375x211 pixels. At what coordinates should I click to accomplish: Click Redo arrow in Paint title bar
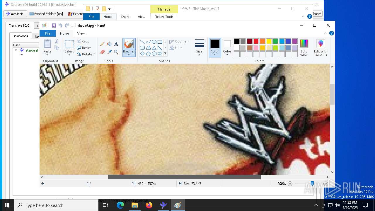click(67, 25)
